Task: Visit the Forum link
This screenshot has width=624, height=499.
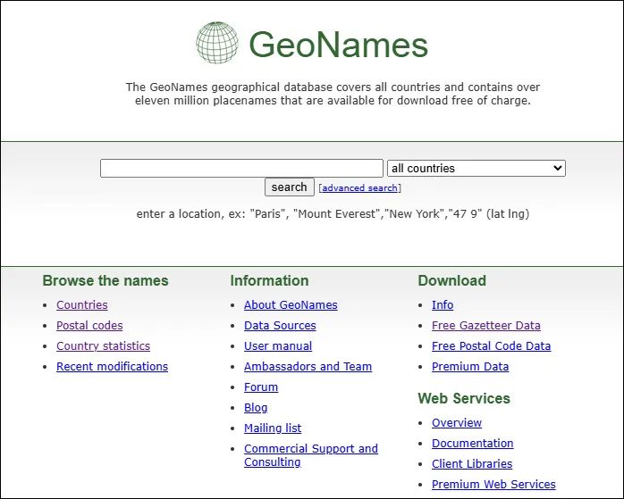Action: [x=261, y=387]
